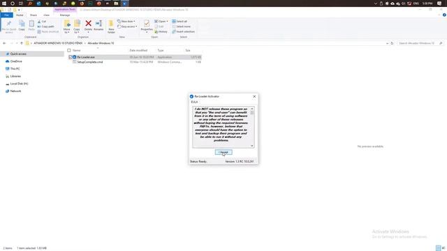Click the Cortana circle taskbar icon
Viewport: 447px width, 251px height.
[x=13, y=3]
